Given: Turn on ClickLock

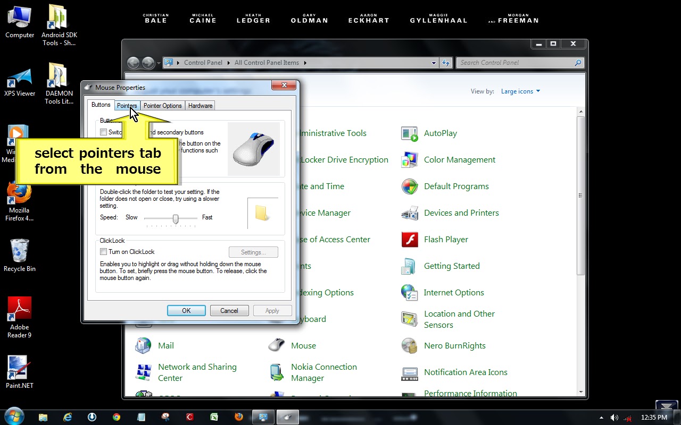Looking at the screenshot, I should coord(103,251).
